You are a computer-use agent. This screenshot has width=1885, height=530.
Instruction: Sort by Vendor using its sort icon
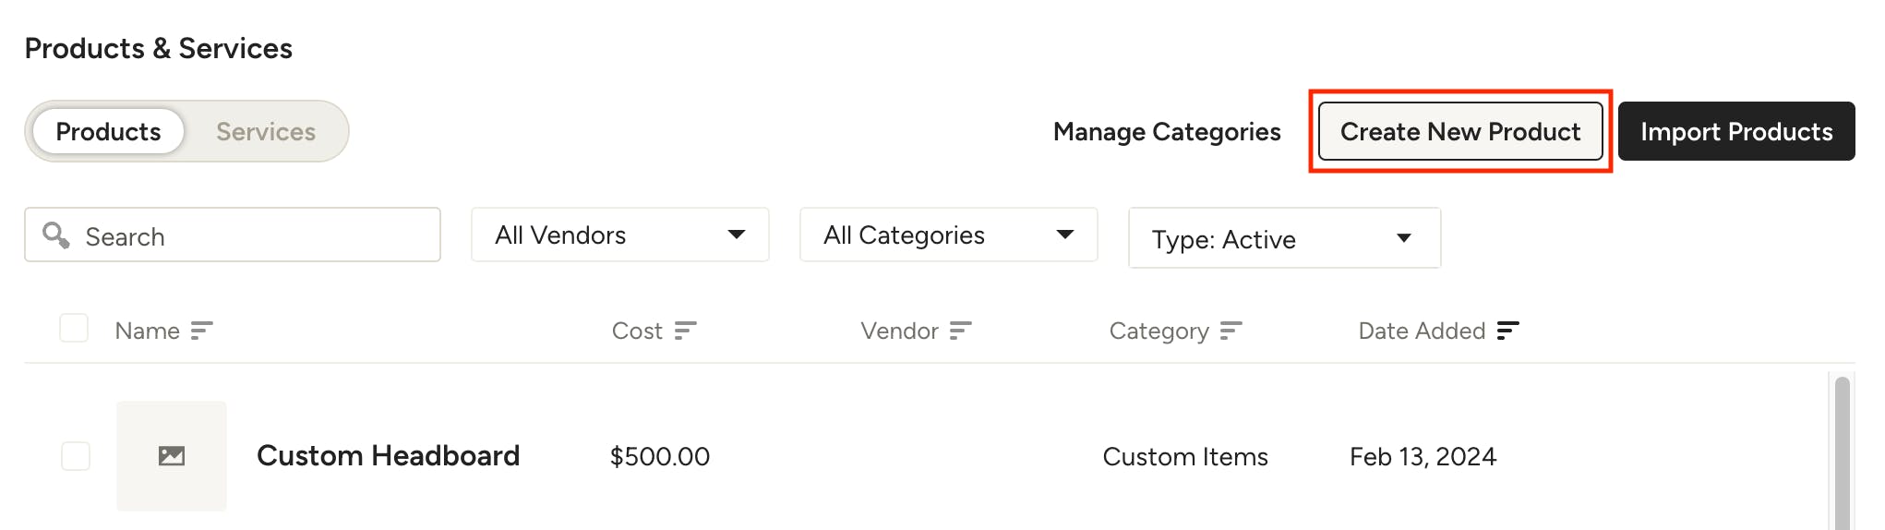tap(960, 331)
